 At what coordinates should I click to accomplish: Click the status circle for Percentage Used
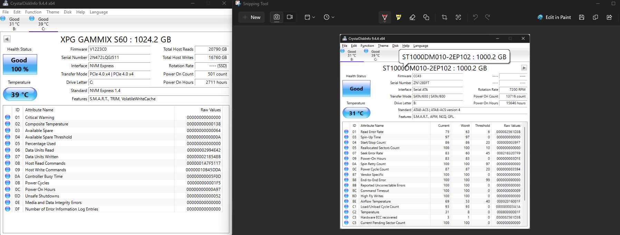(x=8, y=143)
